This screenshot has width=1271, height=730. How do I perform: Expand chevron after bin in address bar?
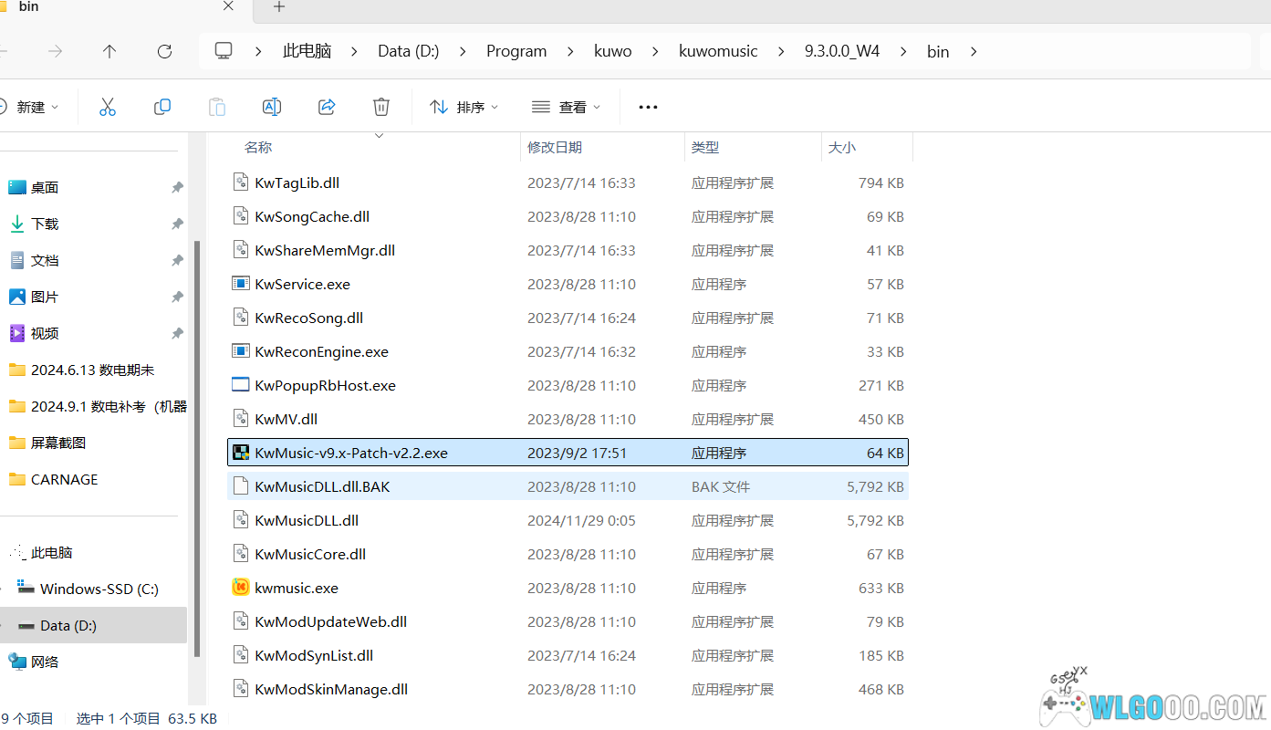[x=974, y=51]
